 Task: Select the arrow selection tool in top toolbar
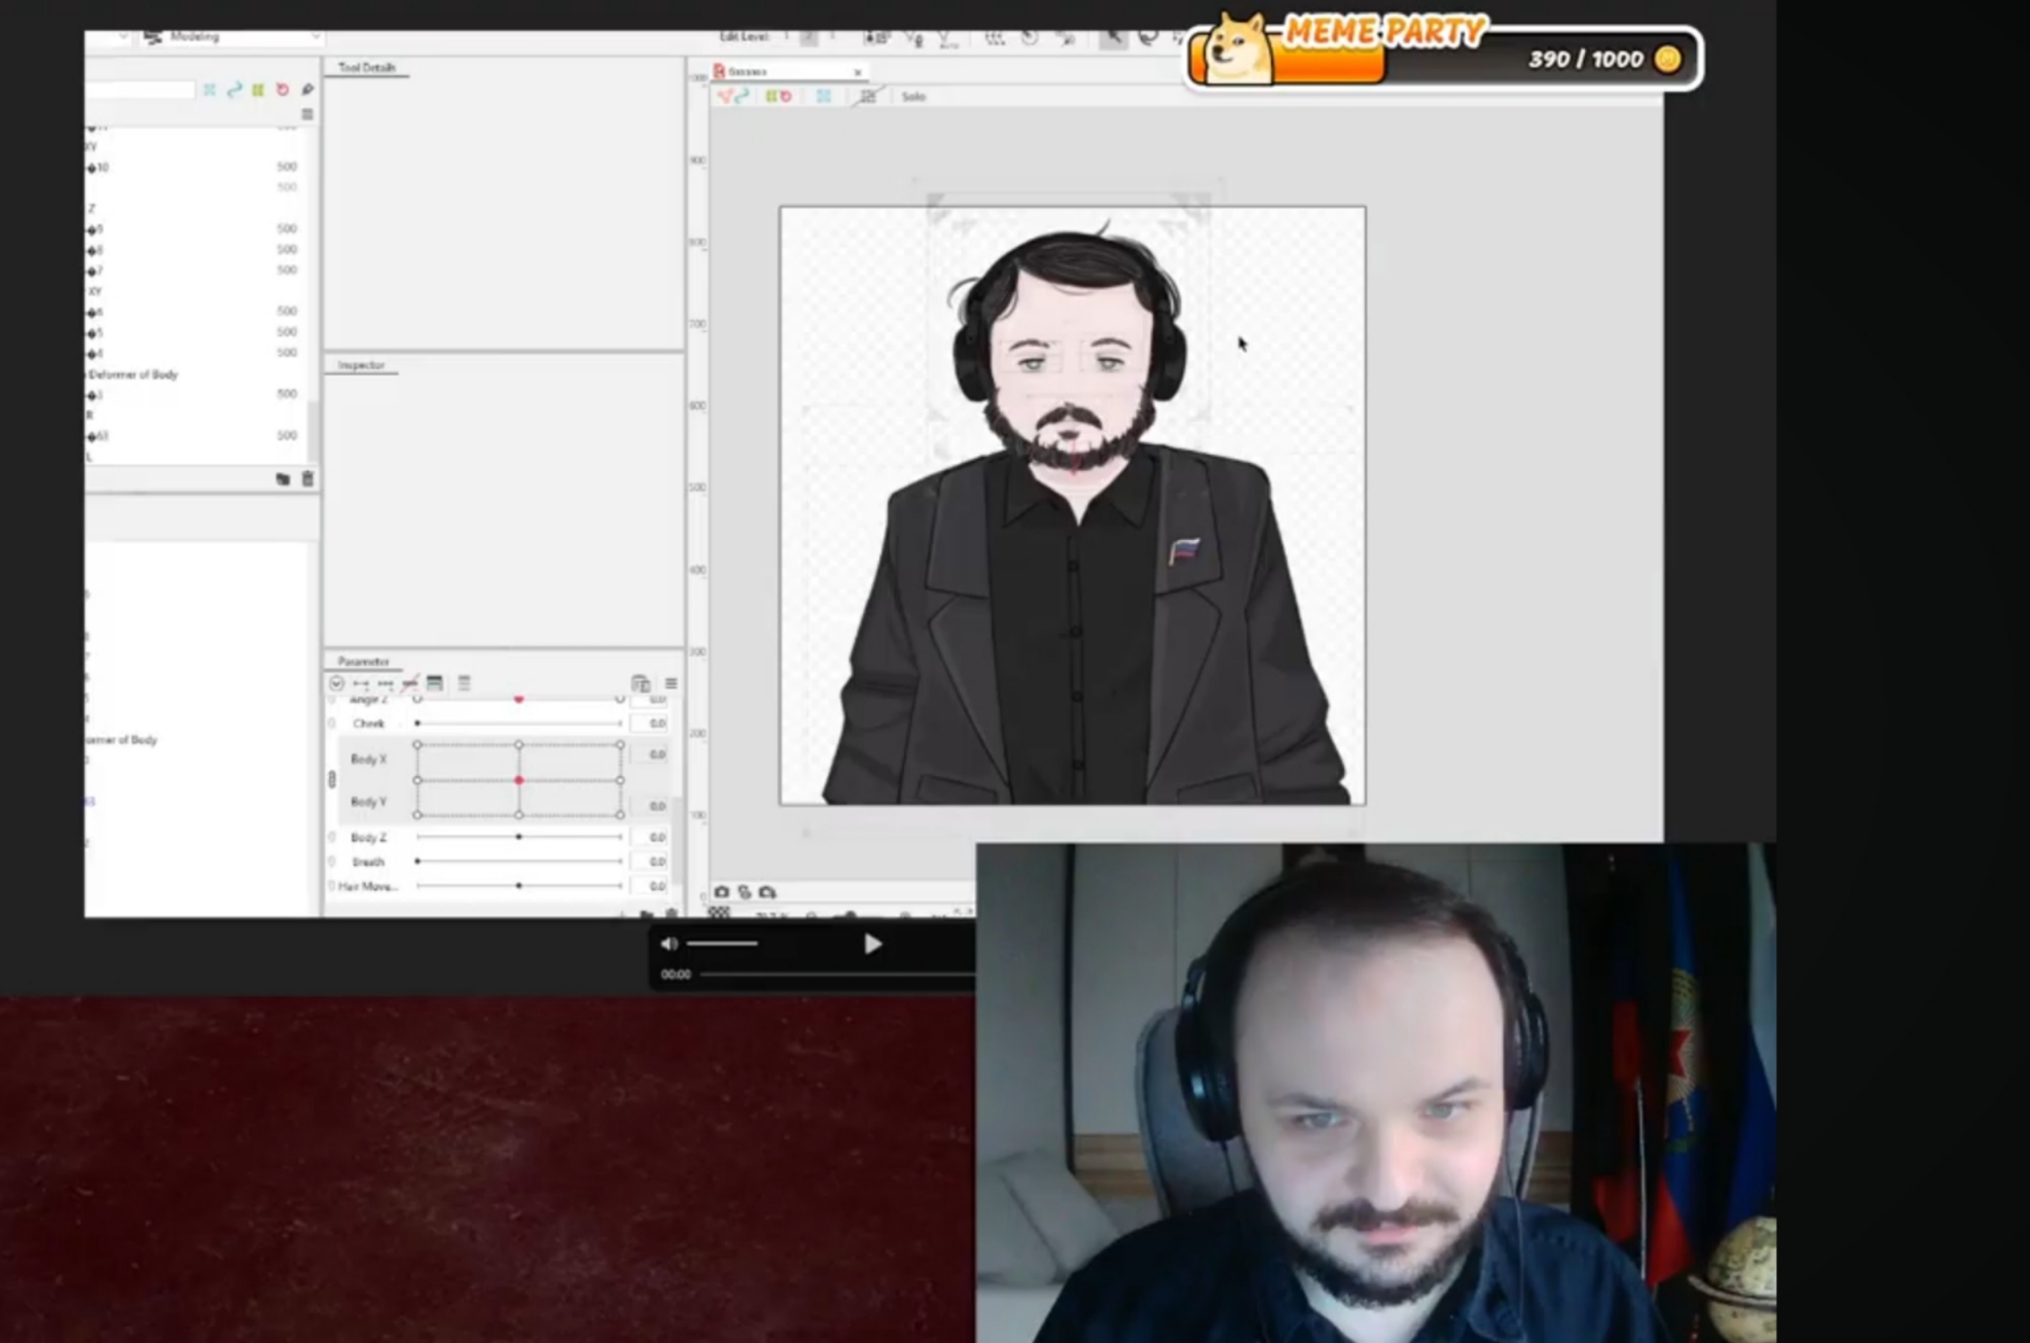[x=1113, y=38]
